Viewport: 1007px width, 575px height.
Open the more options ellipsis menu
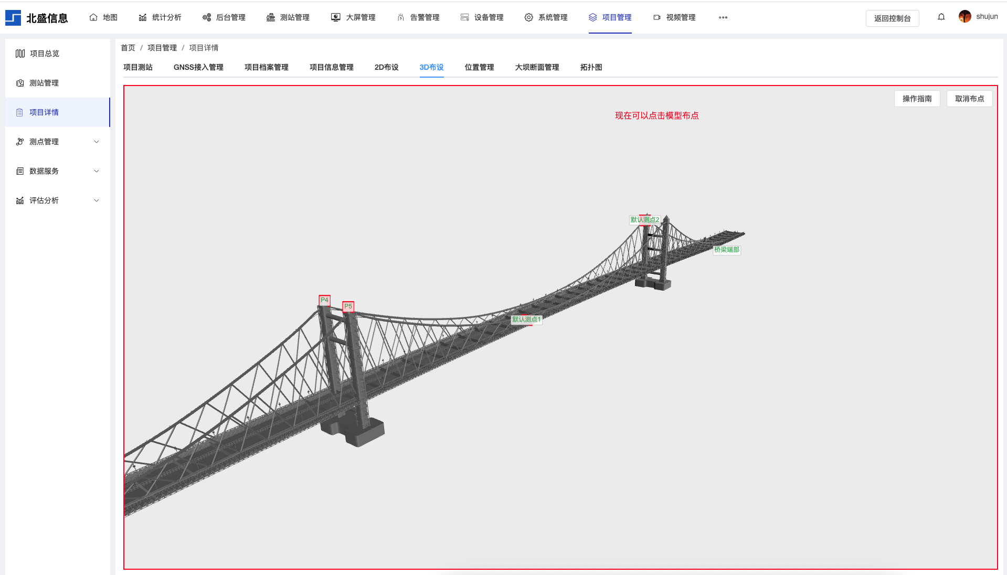tap(723, 17)
